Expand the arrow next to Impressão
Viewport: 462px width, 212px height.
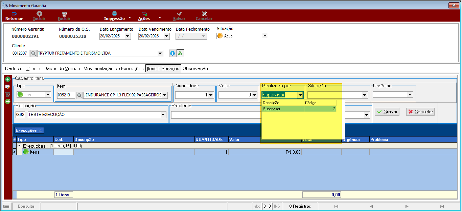tap(130, 17)
